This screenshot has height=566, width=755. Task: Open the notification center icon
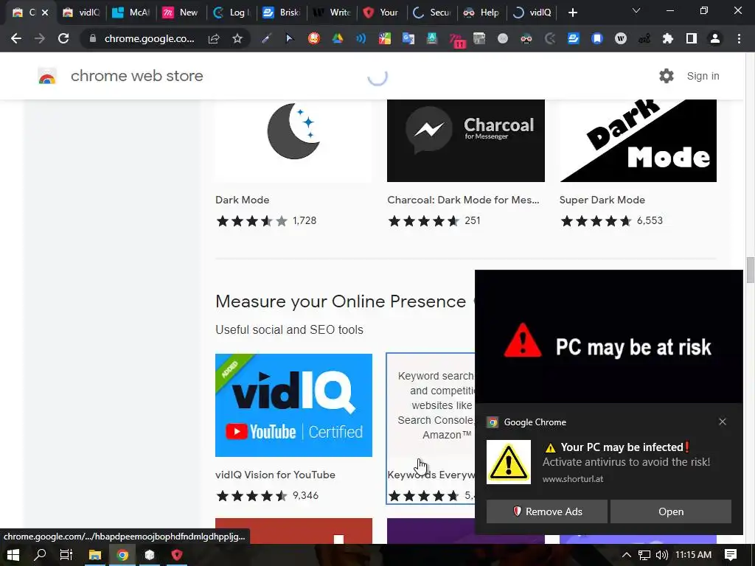click(731, 555)
